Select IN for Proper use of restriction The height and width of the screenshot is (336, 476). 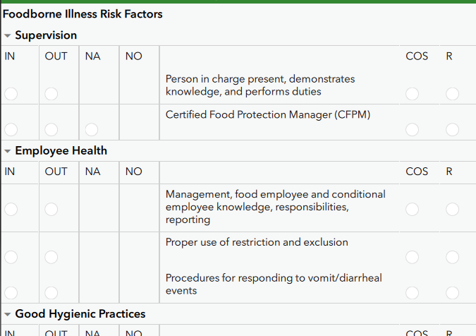pos(11,257)
